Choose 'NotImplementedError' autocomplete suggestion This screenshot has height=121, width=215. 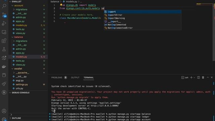[142, 28]
